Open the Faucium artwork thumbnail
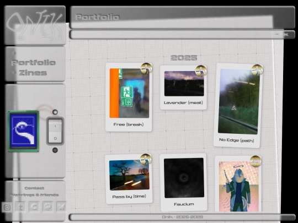298x223 pixels. pyautogui.click(x=184, y=178)
